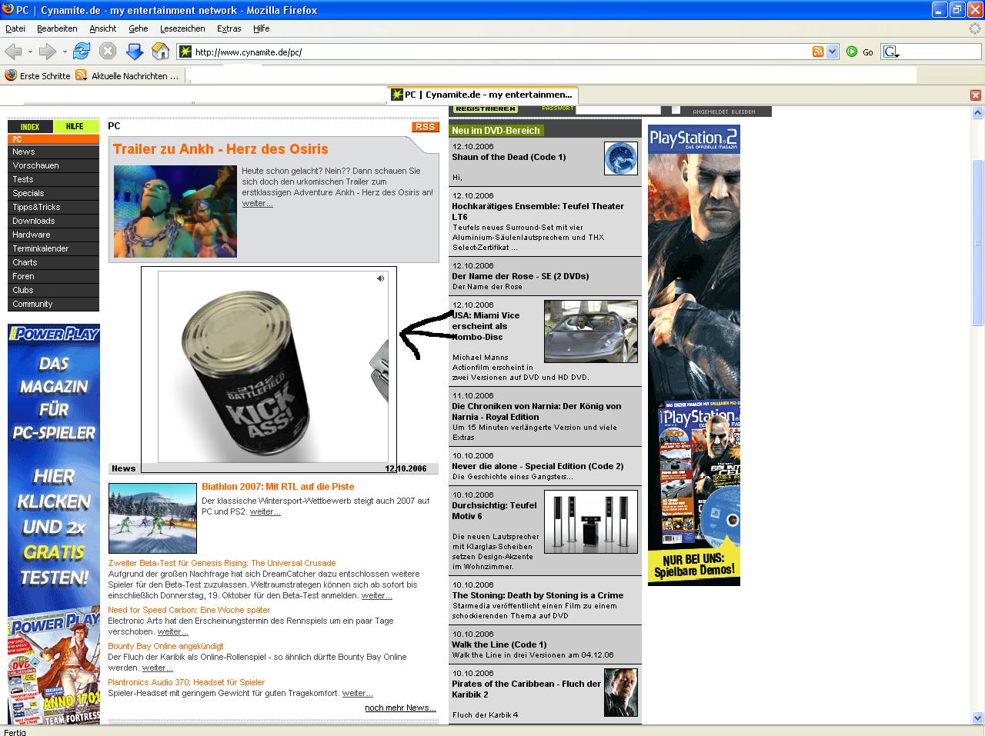Open Foren in the left navigation
The width and height of the screenshot is (985, 736).
coord(53,276)
